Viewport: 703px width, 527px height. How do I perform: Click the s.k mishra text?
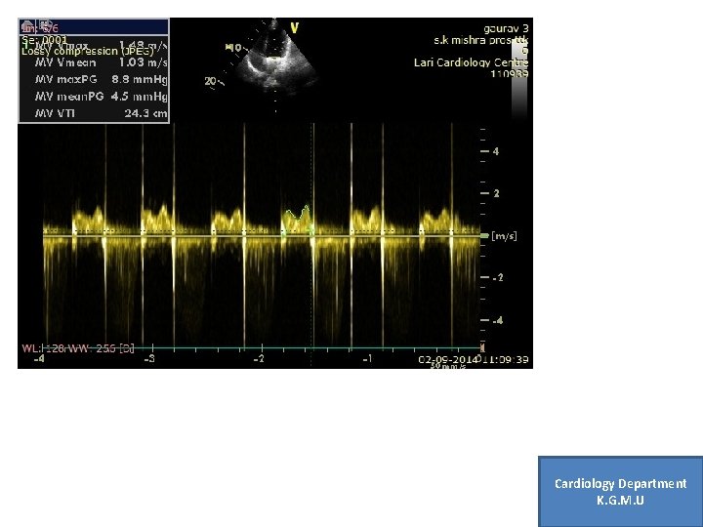tap(459, 40)
